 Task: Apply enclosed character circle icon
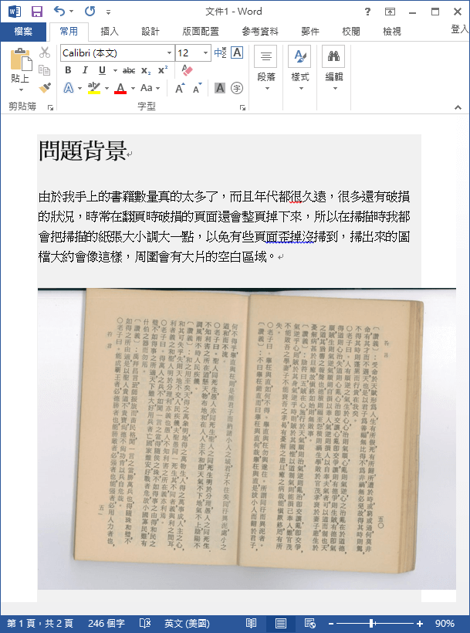[237, 88]
